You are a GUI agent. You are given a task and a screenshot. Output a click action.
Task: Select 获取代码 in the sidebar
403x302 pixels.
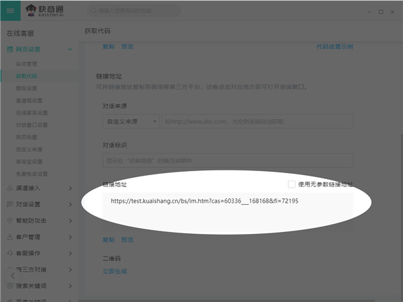[26, 76]
